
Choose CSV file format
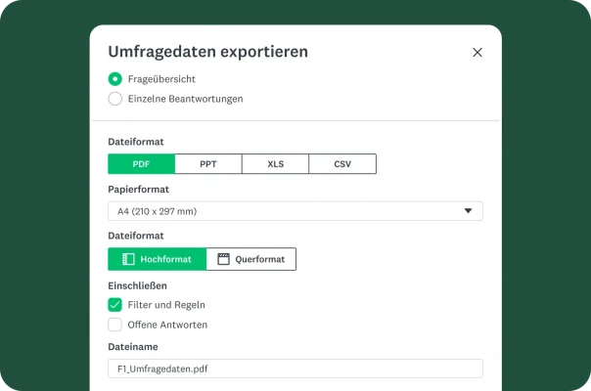point(342,164)
